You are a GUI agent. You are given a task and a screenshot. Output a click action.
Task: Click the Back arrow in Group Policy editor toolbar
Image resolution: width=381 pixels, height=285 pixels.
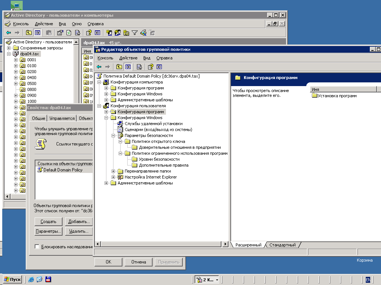[99, 67]
